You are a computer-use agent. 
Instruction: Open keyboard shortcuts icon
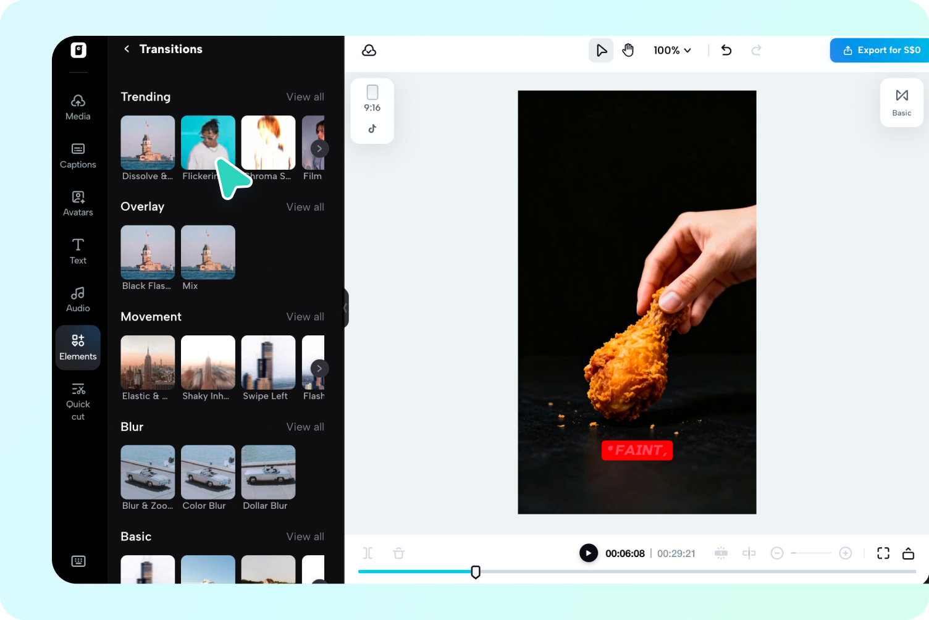coord(78,561)
